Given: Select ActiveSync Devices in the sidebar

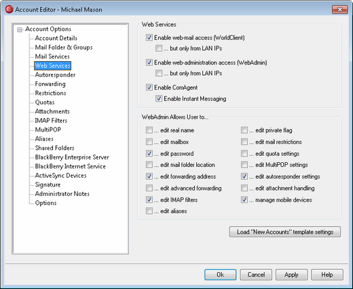Looking at the screenshot, I should click(60, 176).
